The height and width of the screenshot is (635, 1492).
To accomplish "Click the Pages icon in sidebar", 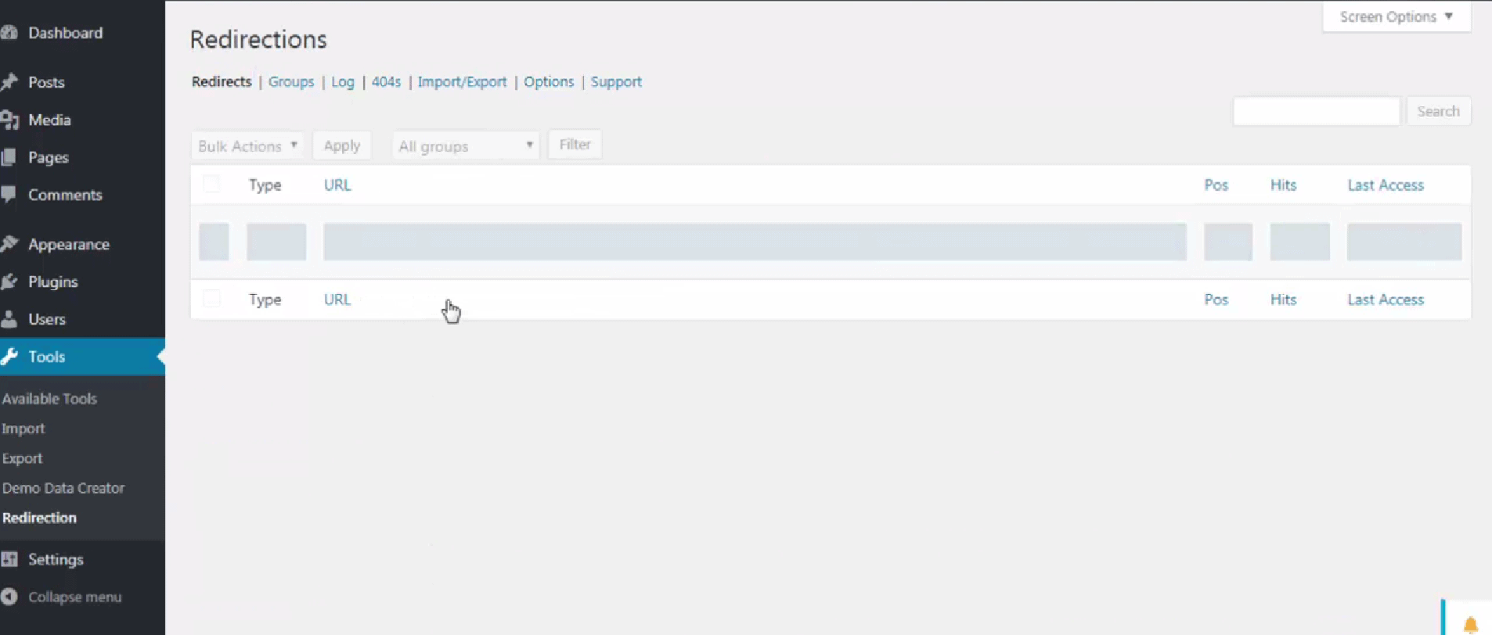I will (9, 157).
